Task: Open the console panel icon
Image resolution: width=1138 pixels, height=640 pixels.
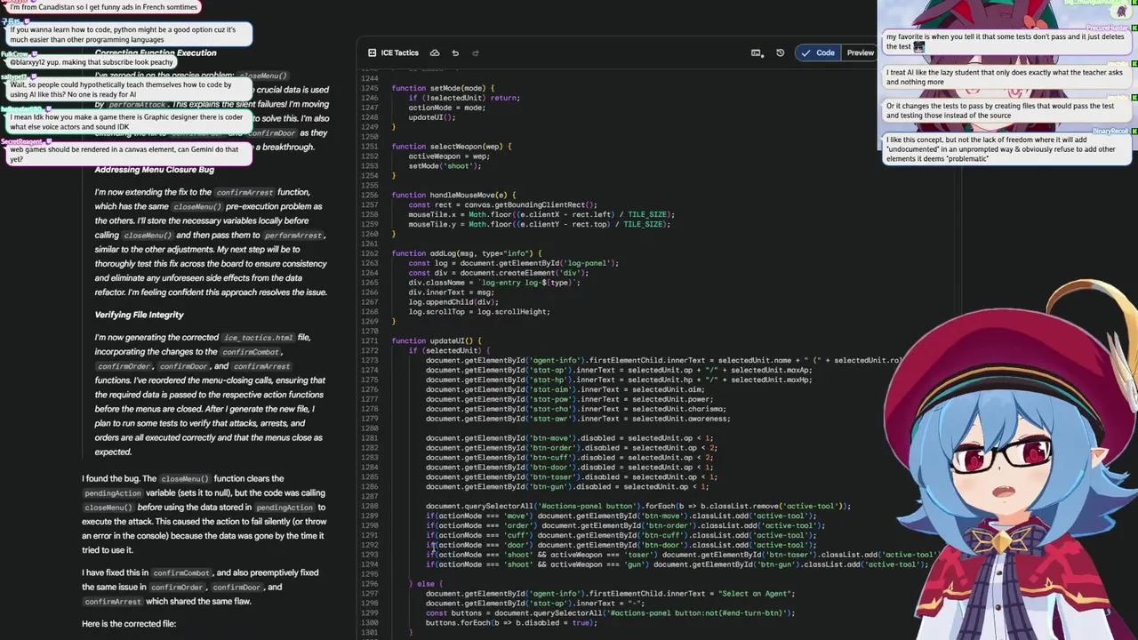Action: pos(757,53)
